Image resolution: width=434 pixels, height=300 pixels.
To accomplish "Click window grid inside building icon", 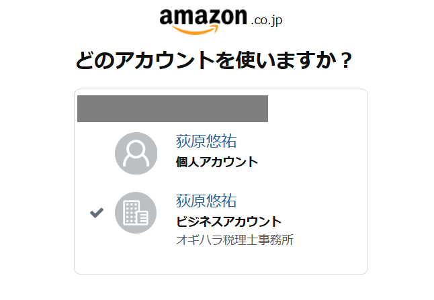I will (x=132, y=211).
